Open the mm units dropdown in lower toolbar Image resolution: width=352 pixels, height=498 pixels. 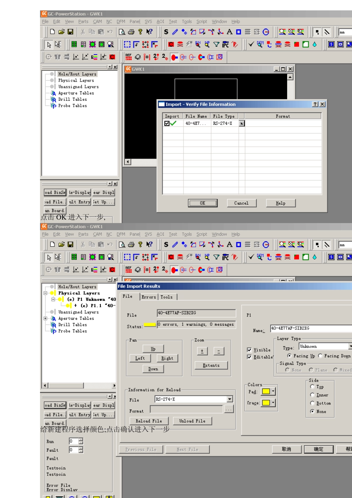point(345,245)
